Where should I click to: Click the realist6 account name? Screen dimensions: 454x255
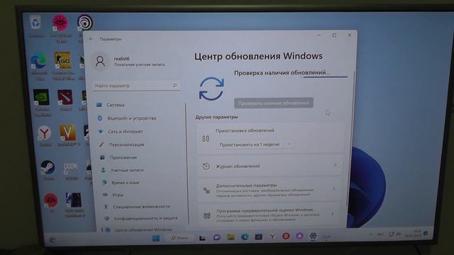point(121,59)
